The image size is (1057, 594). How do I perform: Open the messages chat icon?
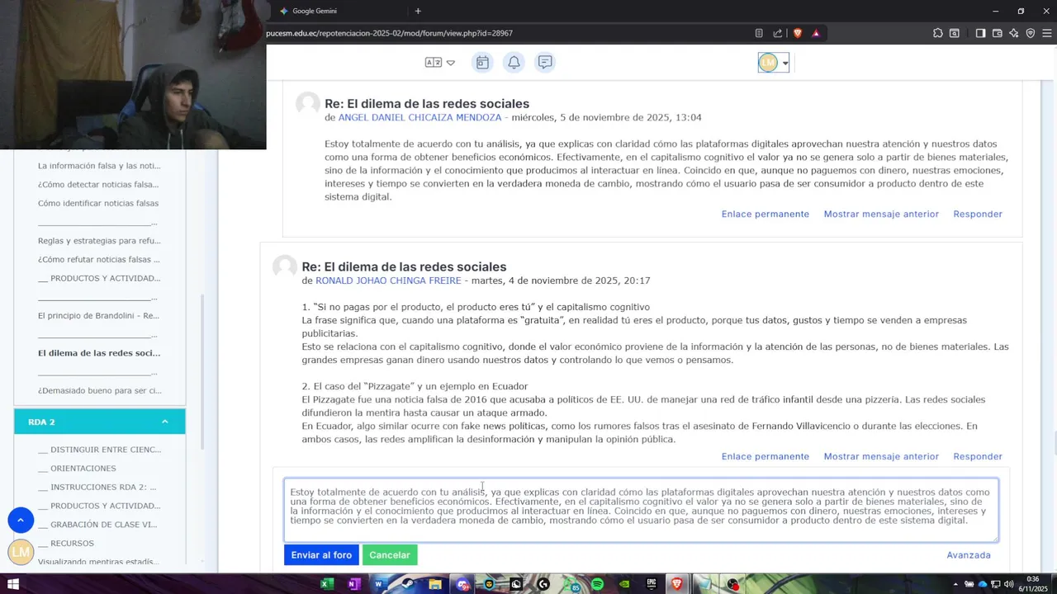545,63
